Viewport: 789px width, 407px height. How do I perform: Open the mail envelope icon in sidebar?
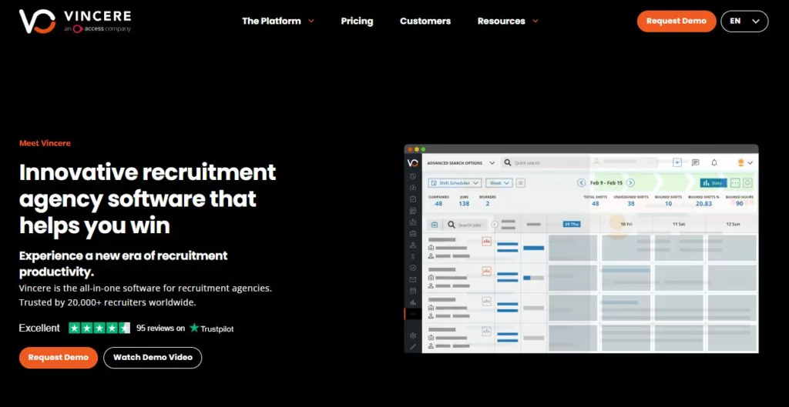click(x=413, y=279)
